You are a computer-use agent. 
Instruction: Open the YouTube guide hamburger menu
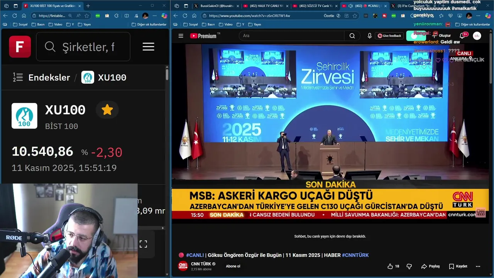[x=181, y=36]
